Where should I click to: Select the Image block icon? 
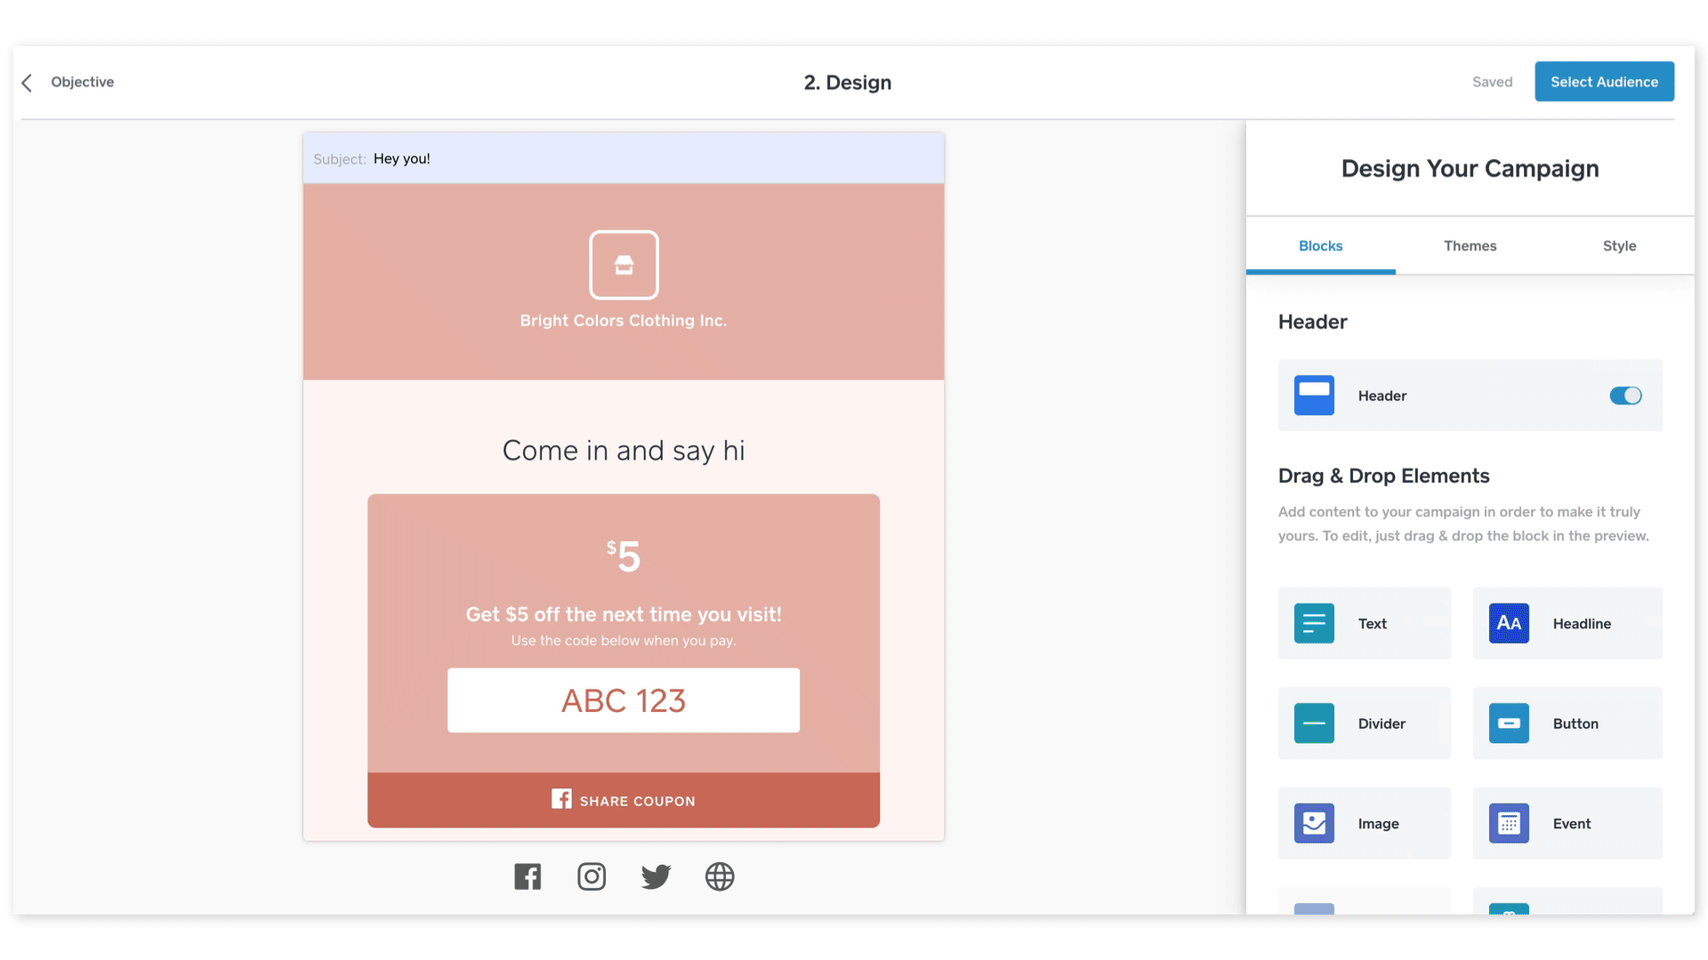click(x=1314, y=823)
